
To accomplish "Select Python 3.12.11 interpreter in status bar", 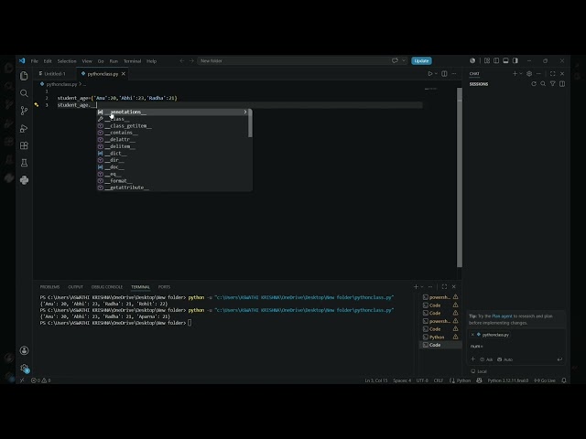I will [x=508, y=380].
